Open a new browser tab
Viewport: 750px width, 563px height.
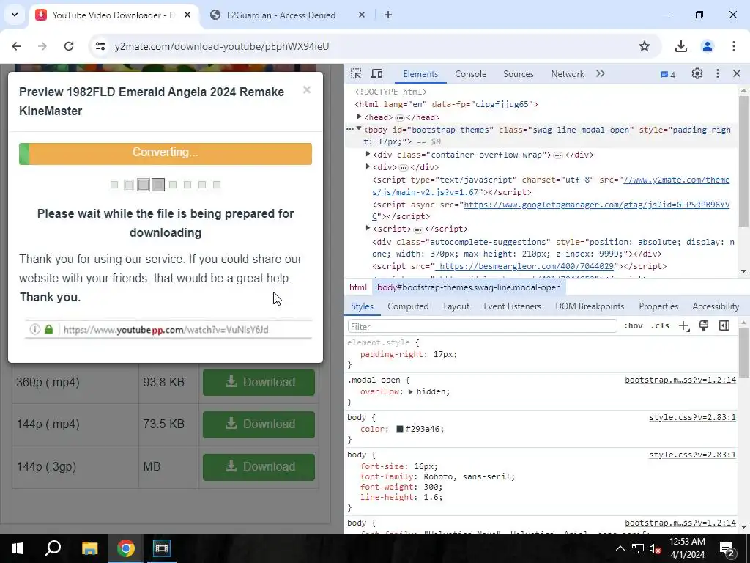click(388, 15)
